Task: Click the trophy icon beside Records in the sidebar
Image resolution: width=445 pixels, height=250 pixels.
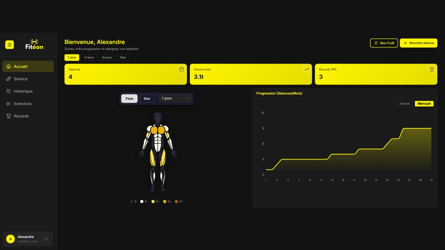Action: (x=9, y=116)
